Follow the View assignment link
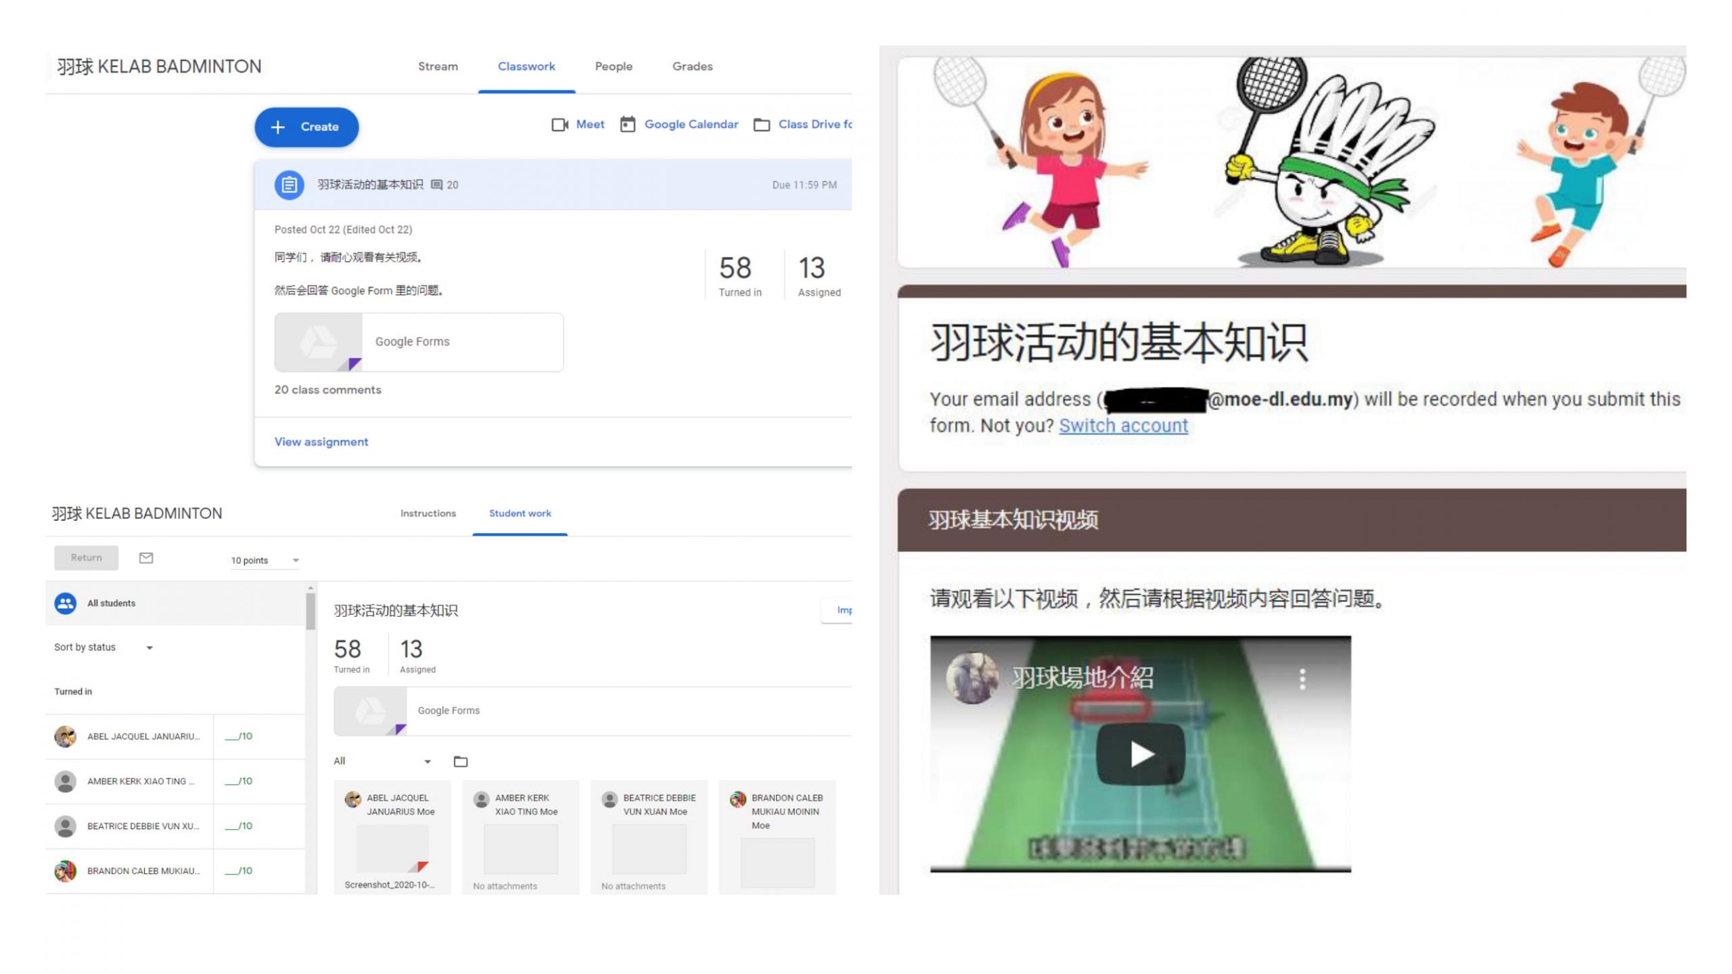1732x974 pixels. click(x=321, y=442)
